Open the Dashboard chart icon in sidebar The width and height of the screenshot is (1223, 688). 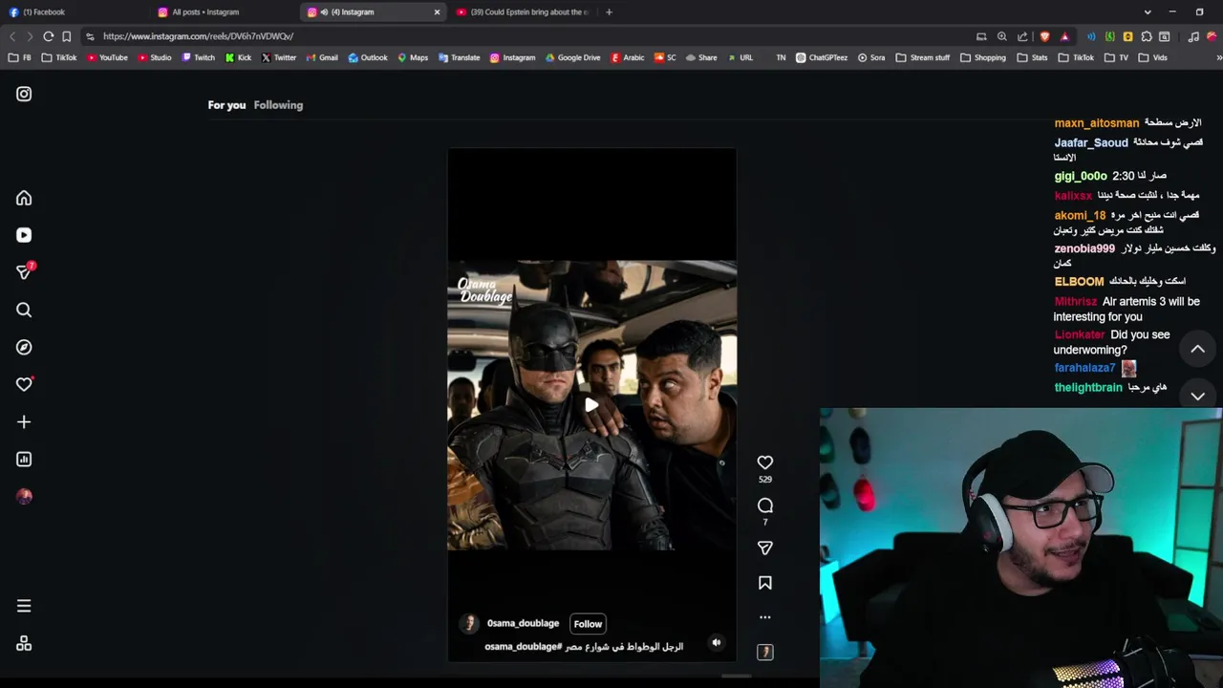(24, 459)
